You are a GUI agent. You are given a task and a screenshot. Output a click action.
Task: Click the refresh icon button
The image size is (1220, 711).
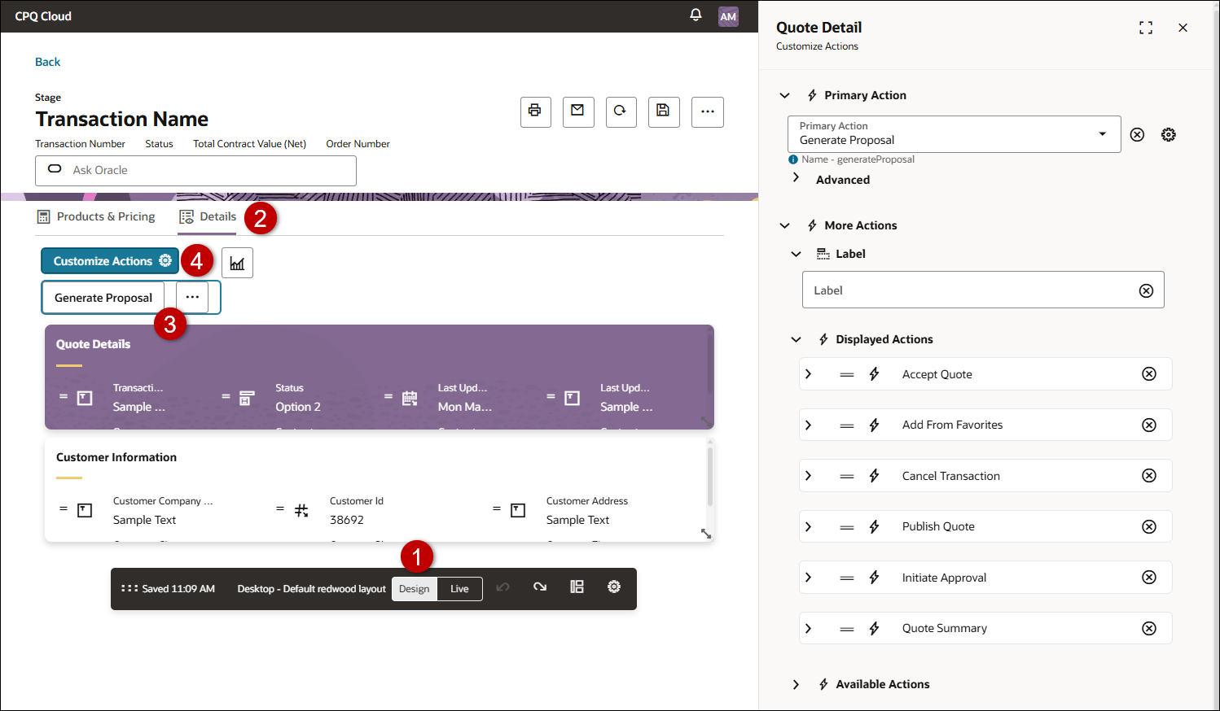(621, 111)
